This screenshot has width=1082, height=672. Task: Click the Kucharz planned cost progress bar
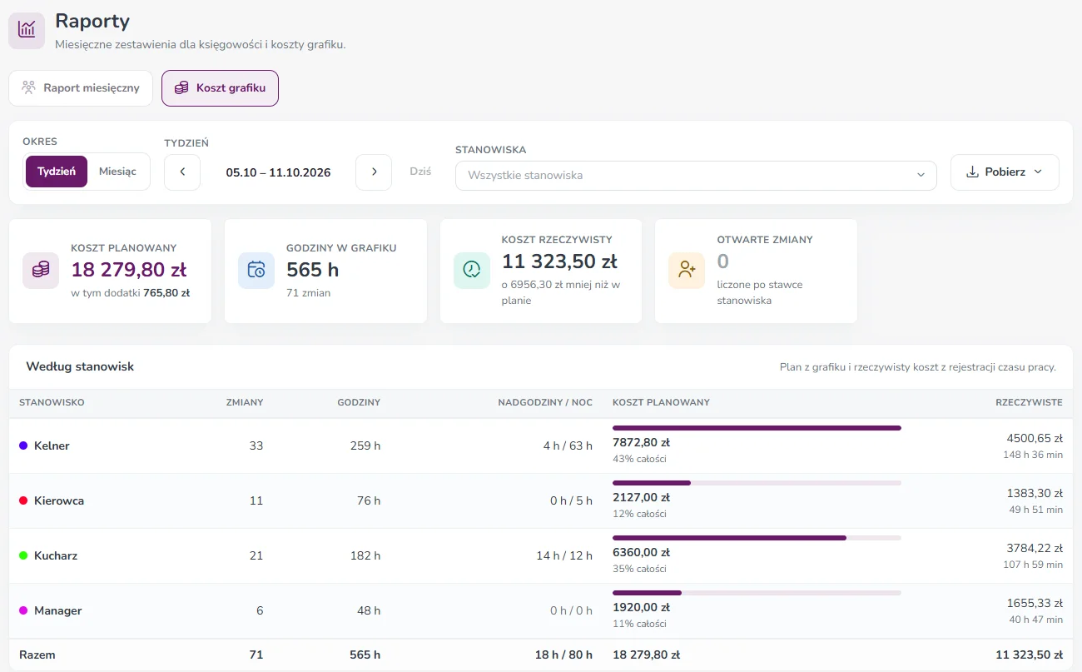757,538
